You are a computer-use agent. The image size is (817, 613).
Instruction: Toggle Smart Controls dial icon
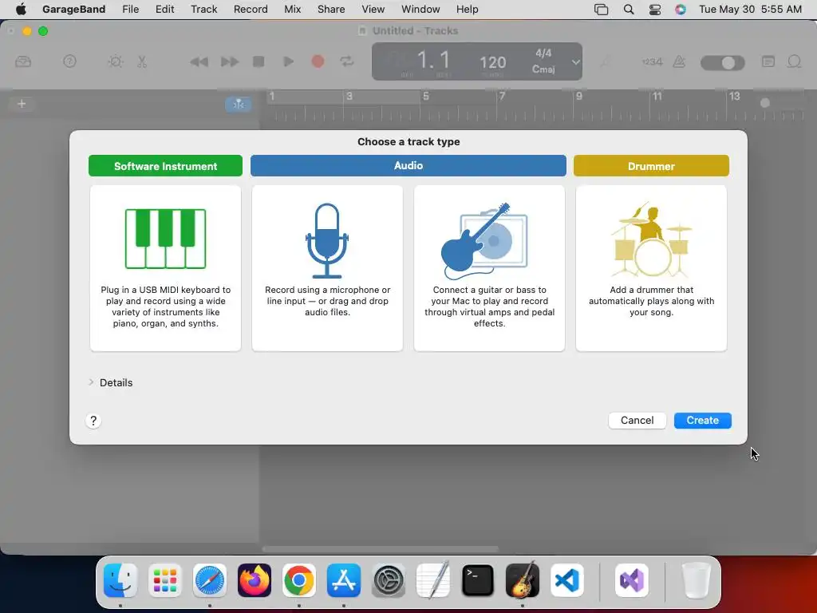point(115,61)
